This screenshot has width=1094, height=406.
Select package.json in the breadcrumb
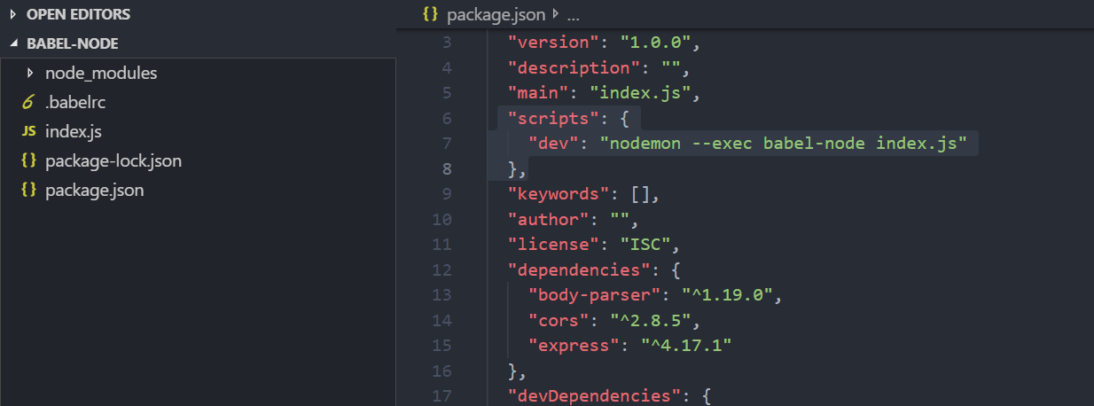tap(496, 15)
